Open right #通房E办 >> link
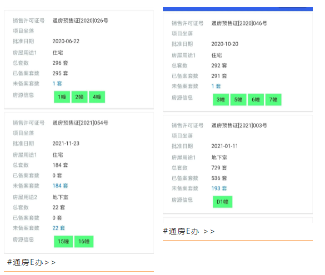Image resolution: width=325 pixels, height=275 pixels. point(189,231)
